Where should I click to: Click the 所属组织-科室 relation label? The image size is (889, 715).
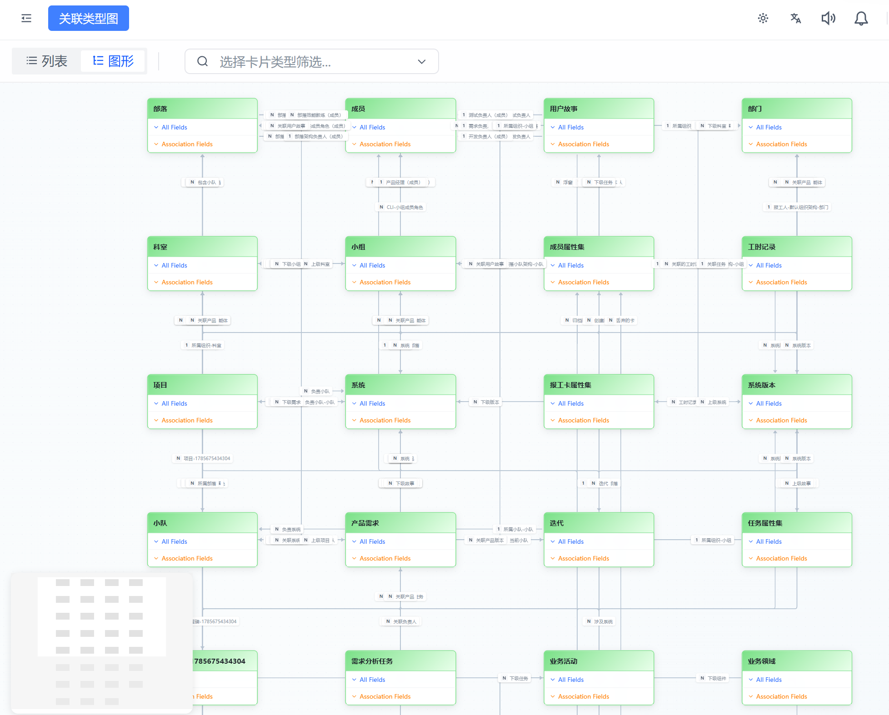pyautogui.click(x=203, y=345)
